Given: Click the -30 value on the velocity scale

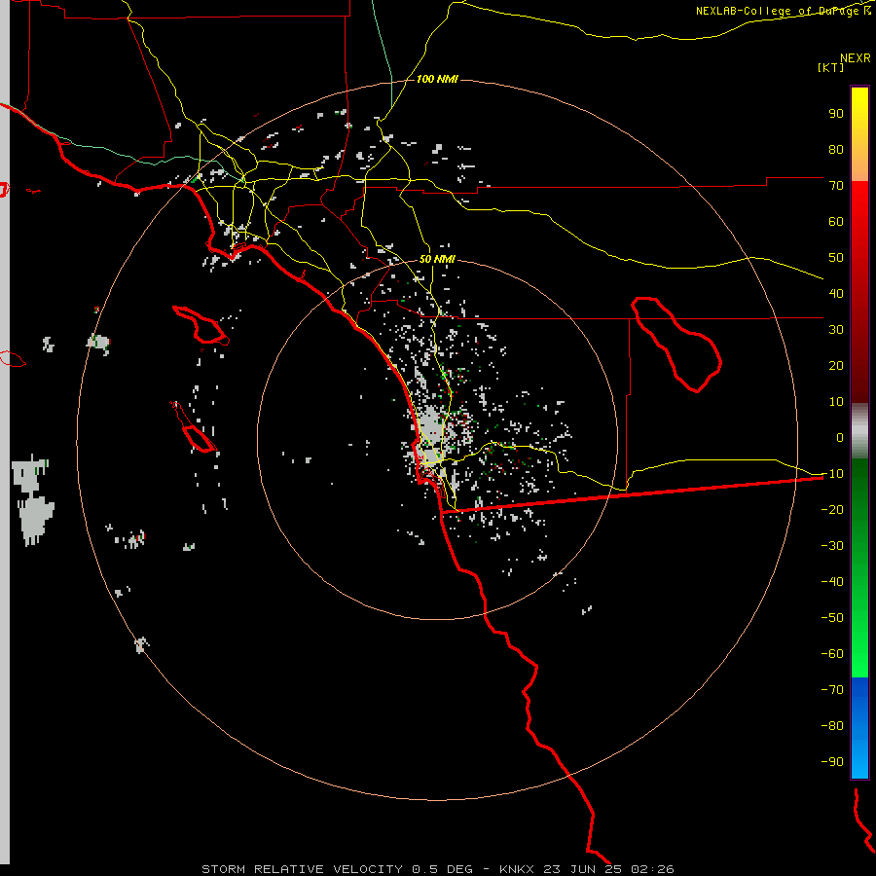Looking at the screenshot, I should (x=832, y=546).
